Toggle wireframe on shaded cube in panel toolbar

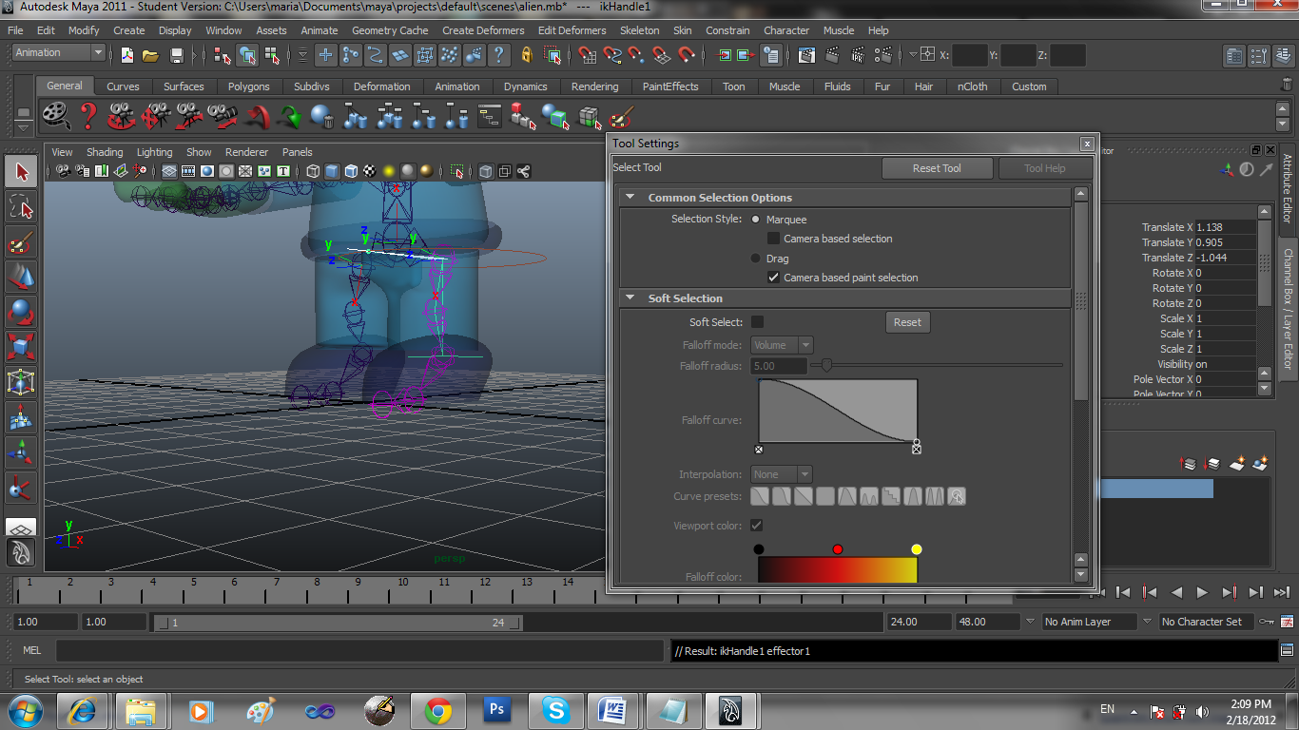point(351,172)
